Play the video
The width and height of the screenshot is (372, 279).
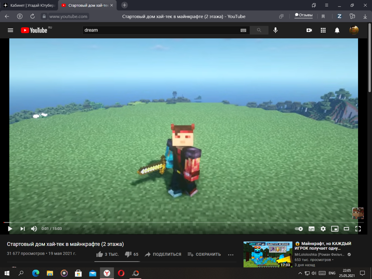[x=10, y=229]
